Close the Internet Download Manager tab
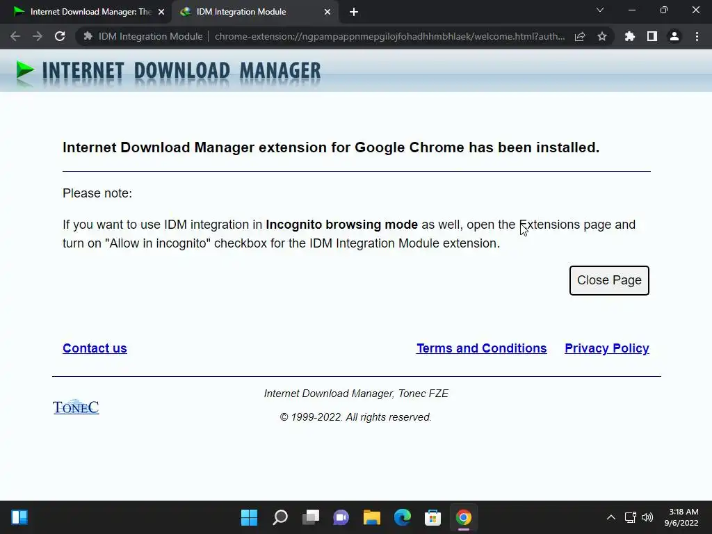Screen dimensions: 712x534 [161, 12]
